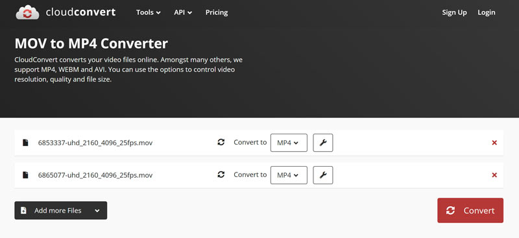Open MP4 format dropdown for 6865077 file
Image resolution: width=519 pixels, height=238 pixels.
pos(289,175)
